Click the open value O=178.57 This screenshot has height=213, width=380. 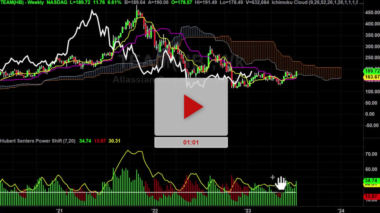click(x=182, y=3)
